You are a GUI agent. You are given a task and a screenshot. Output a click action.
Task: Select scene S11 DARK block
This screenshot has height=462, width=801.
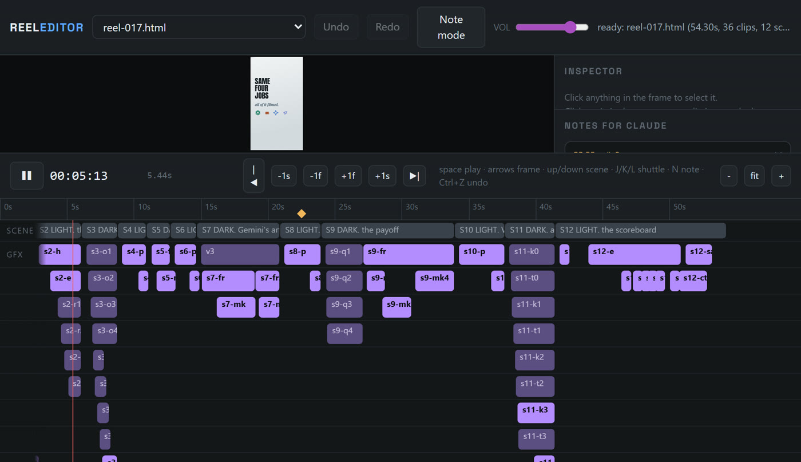(x=530, y=230)
